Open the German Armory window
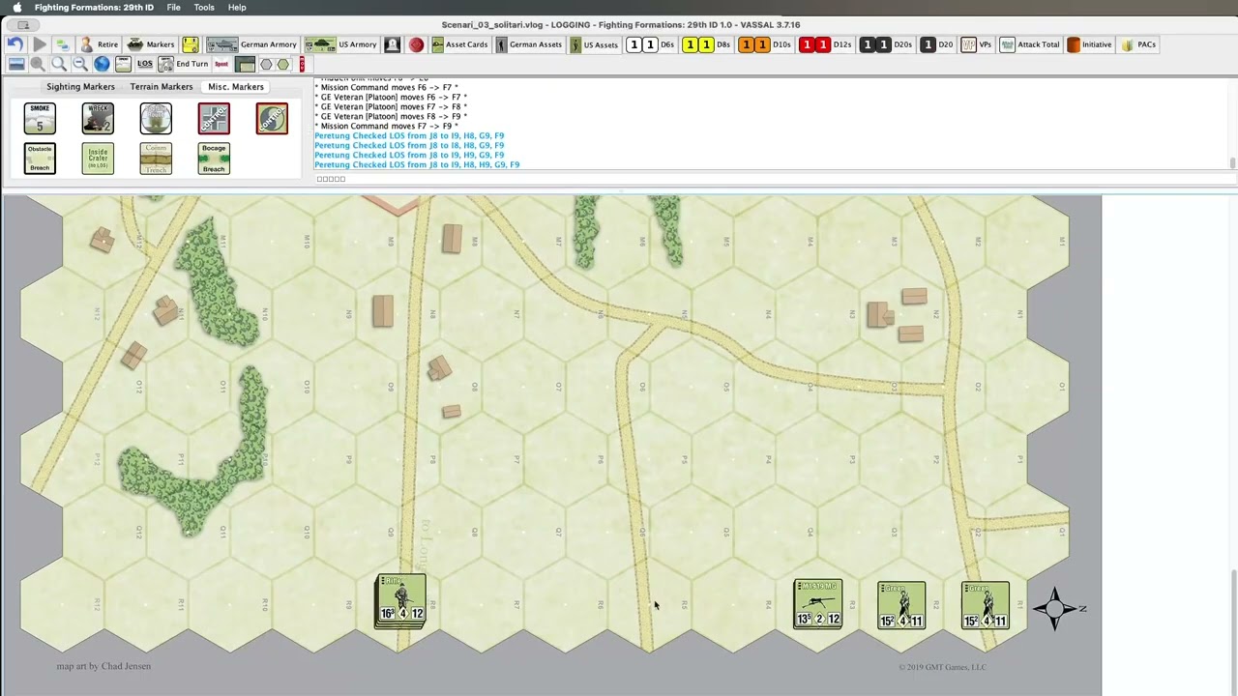Screen dimensions: 1238x696 tap(252, 44)
